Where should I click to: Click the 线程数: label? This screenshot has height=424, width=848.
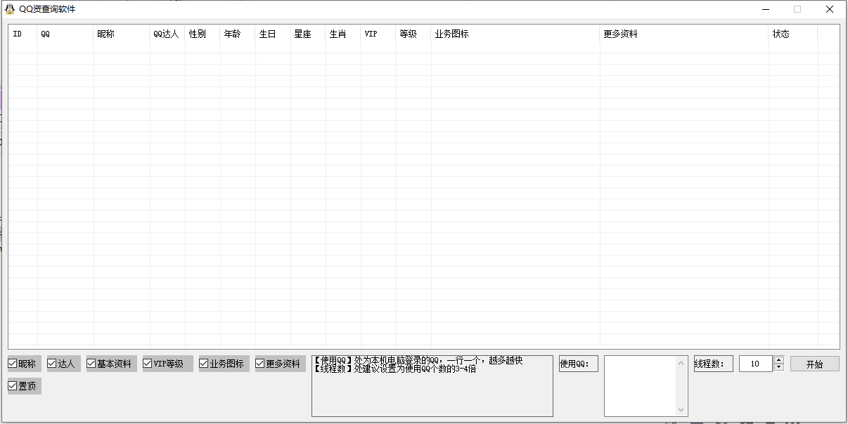[x=714, y=364]
